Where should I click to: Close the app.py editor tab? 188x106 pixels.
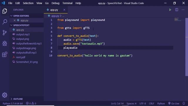click(64, 10)
